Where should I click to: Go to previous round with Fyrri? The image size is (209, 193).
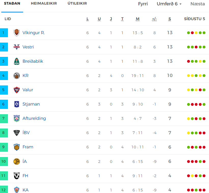143,4
